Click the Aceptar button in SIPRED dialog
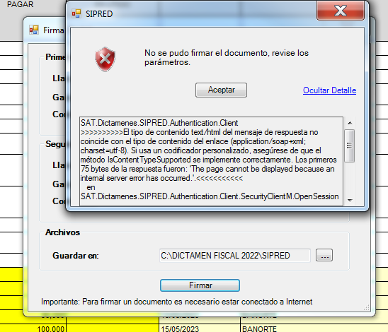The width and height of the screenshot is (388, 332). coord(221,90)
